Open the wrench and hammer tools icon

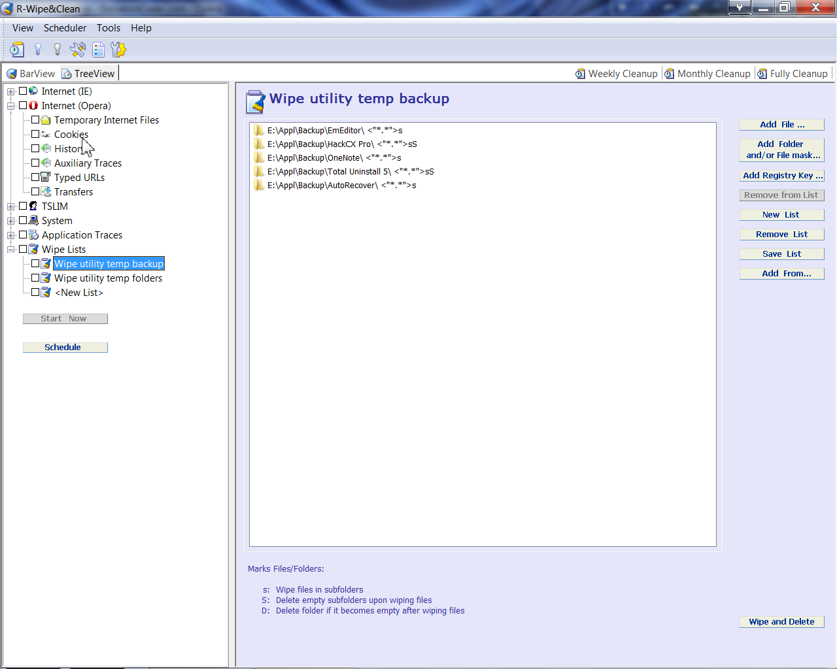[x=78, y=50]
